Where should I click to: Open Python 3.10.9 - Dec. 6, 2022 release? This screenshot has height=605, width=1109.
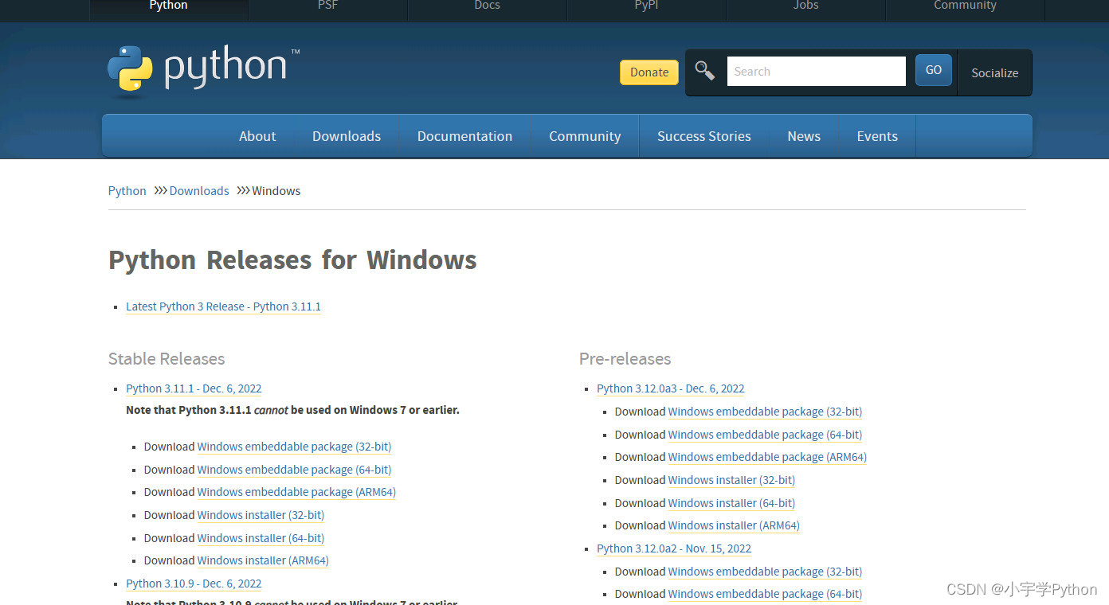pos(194,584)
